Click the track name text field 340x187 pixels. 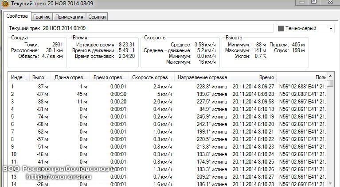point(141,28)
